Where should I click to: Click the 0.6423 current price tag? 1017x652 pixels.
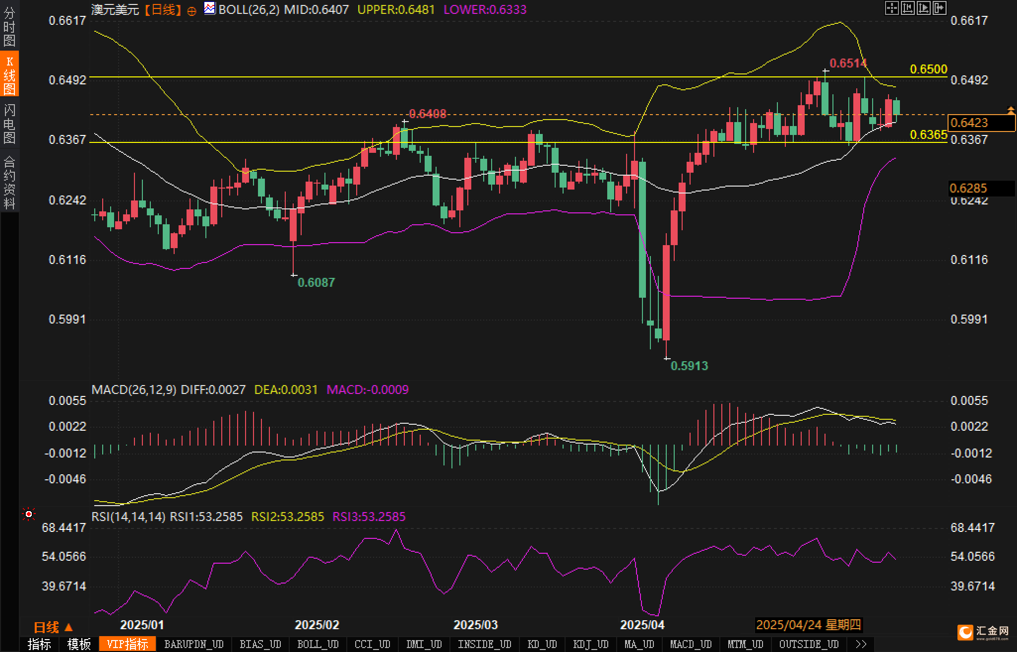click(980, 123)
